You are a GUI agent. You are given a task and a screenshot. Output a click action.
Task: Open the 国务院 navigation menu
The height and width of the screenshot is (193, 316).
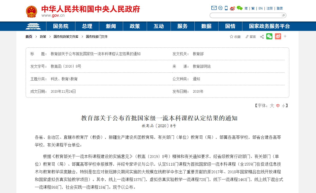61,26
